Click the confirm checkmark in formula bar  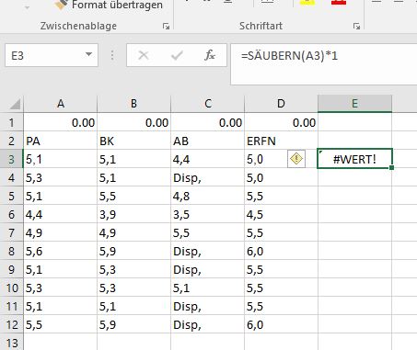177,55
